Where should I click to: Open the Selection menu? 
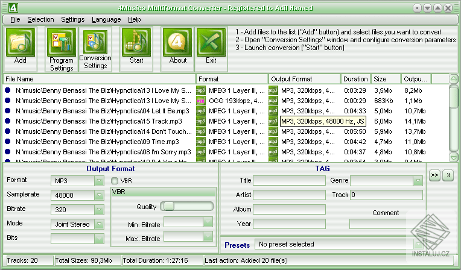40,19
